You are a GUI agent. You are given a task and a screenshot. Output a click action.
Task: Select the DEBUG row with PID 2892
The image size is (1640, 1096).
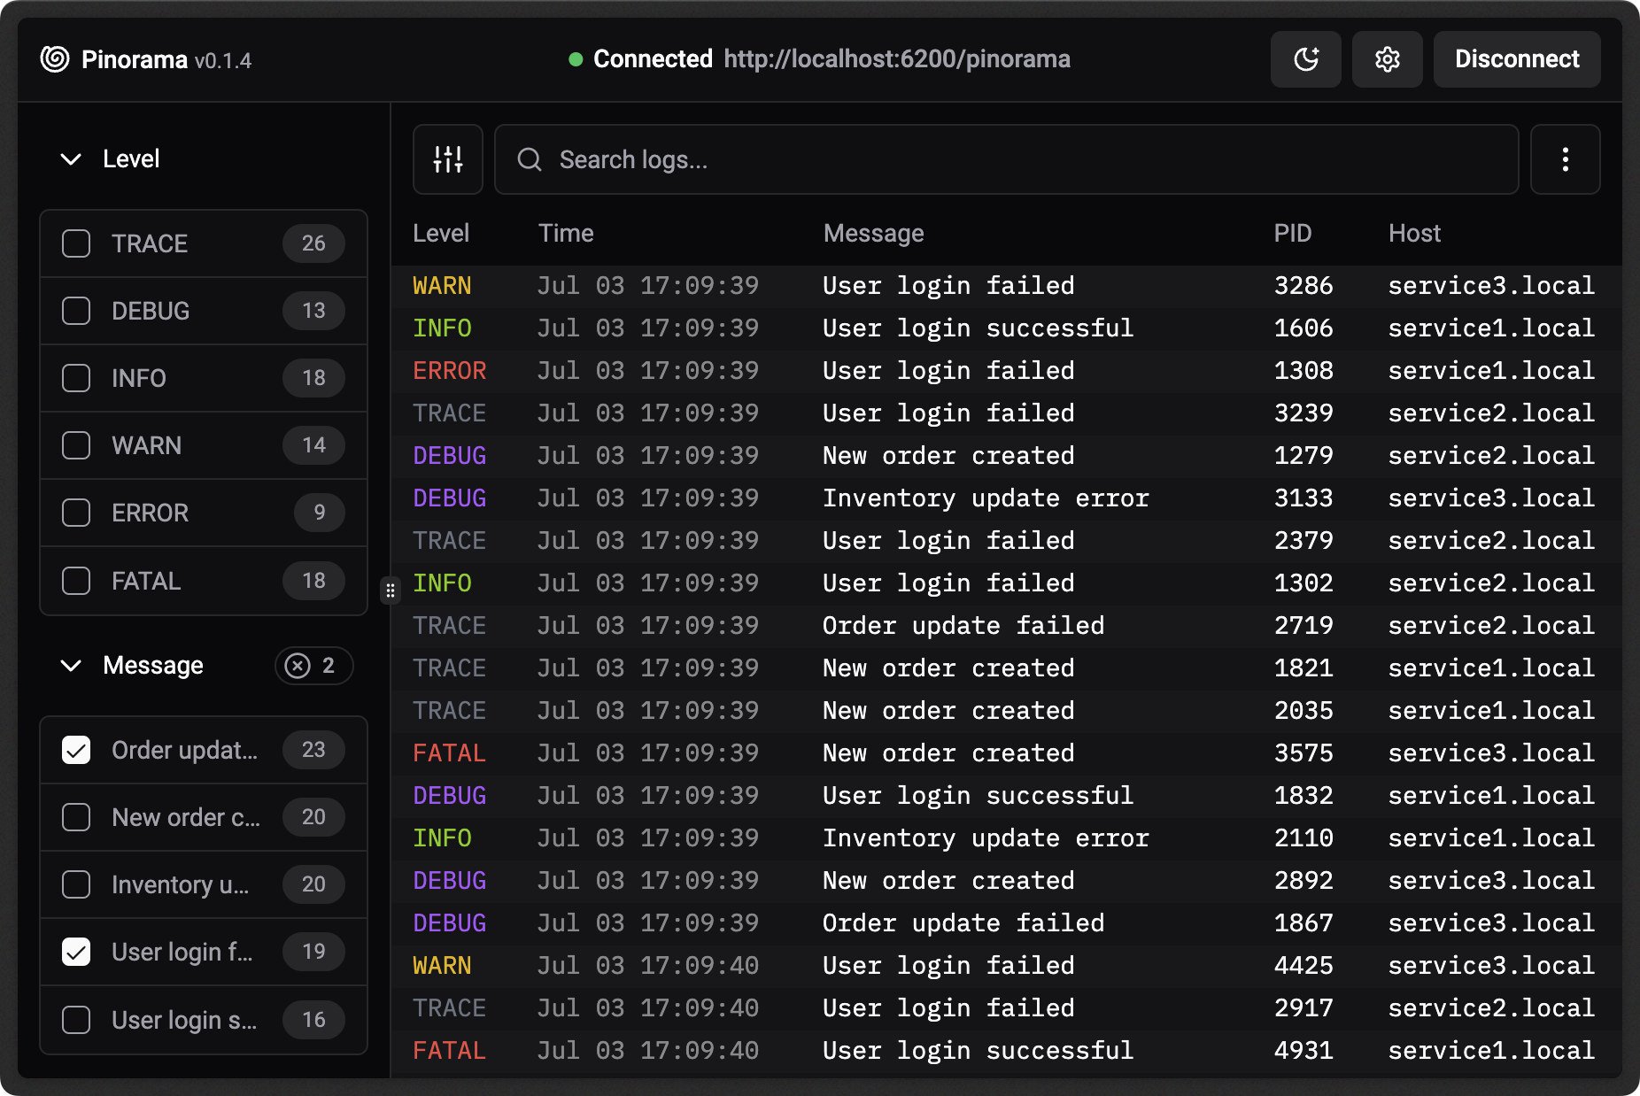click(x=1007, y=881)
